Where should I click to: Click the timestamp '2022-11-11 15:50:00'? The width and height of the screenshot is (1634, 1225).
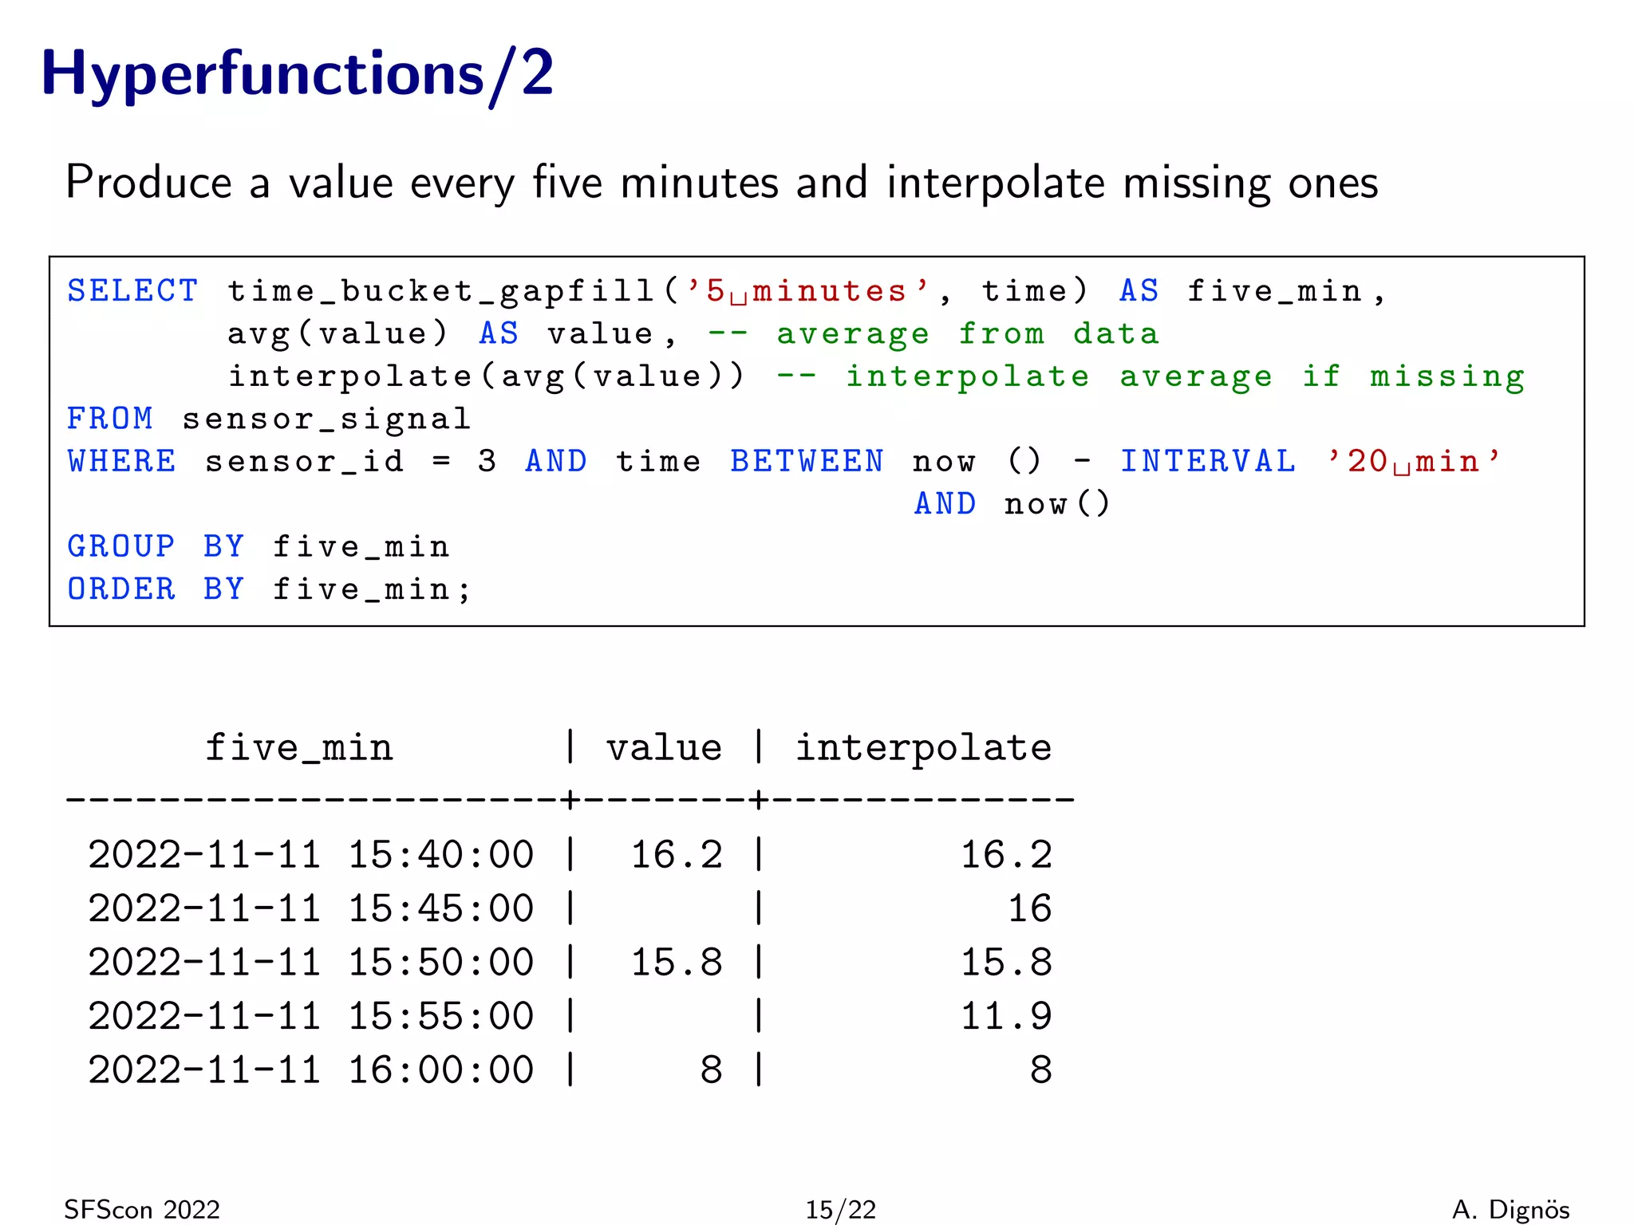pos(310,962)
